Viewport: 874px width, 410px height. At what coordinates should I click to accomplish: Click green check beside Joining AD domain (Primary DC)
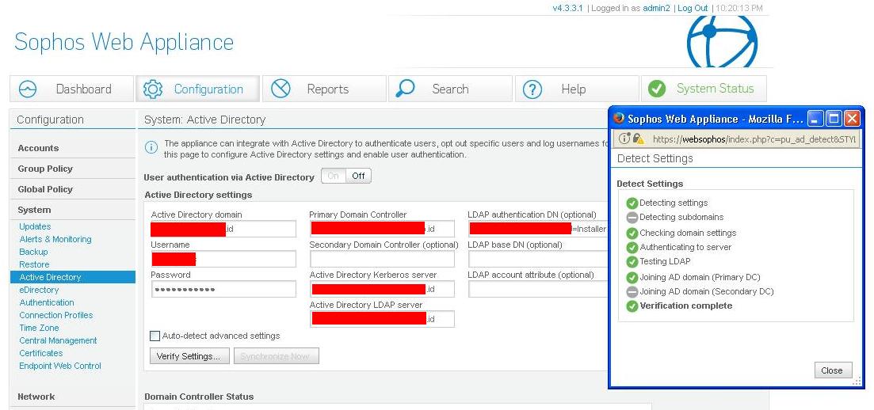click(632, 277)
